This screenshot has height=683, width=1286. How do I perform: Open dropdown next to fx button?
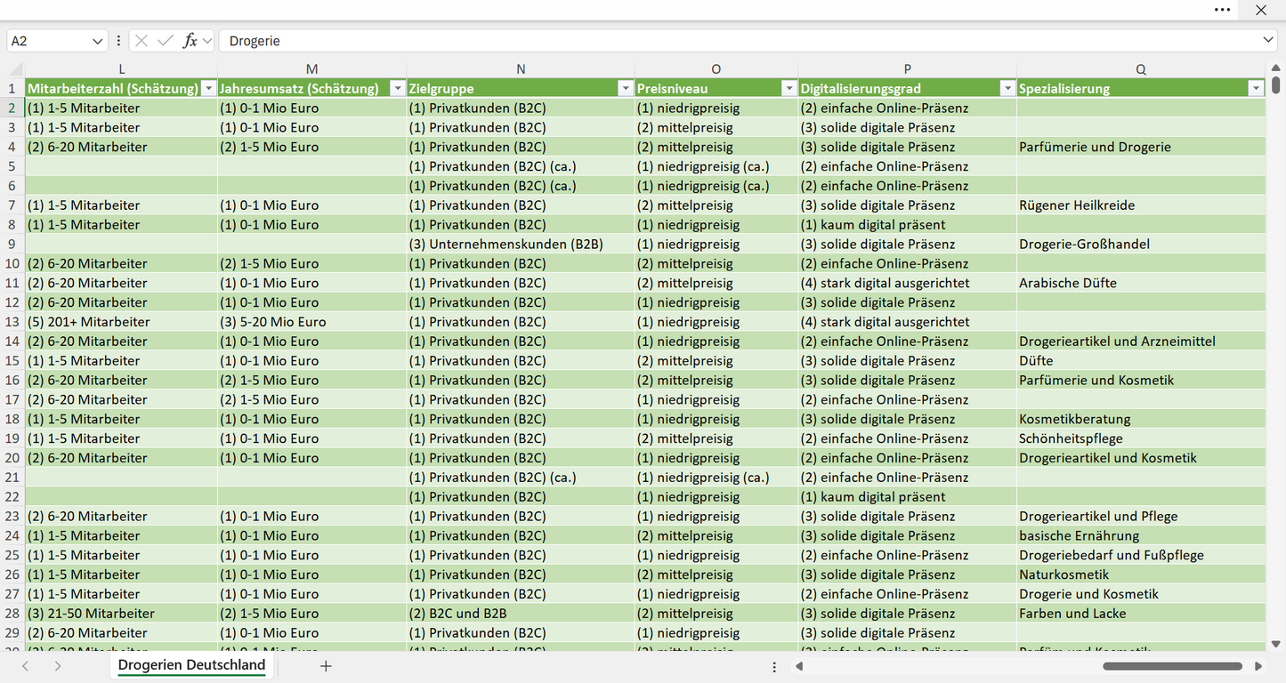[x=207, y=41]
